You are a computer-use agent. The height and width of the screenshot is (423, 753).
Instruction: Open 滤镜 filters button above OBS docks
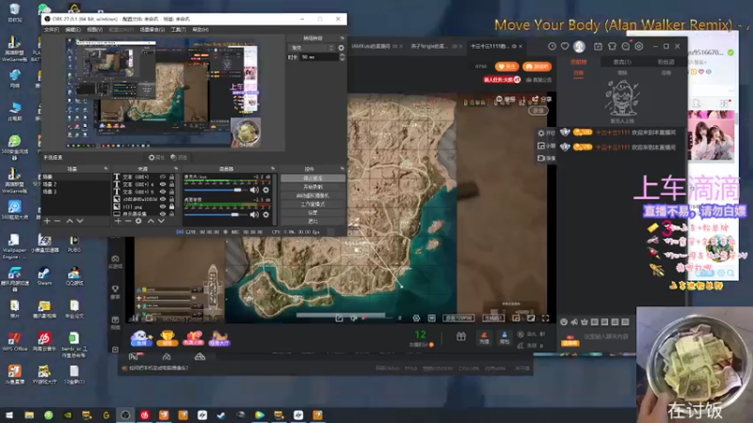179,157
